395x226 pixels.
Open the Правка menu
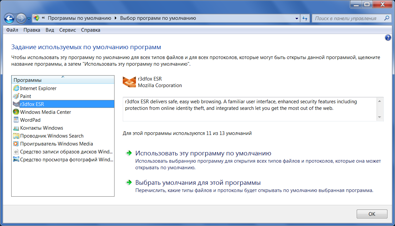32,30
